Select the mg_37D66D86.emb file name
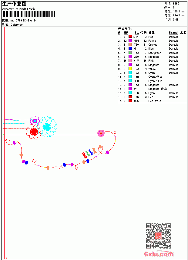Image resolution: width=188 pixels, height=260 pixels. click(23, 21)
